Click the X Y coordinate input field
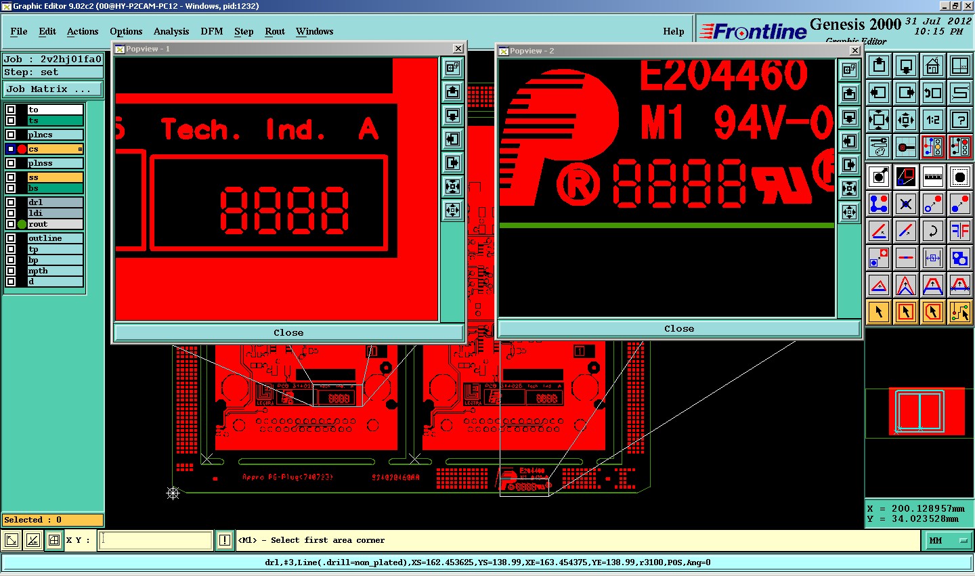The image size is (975, 576). click(x=156, y=540)
